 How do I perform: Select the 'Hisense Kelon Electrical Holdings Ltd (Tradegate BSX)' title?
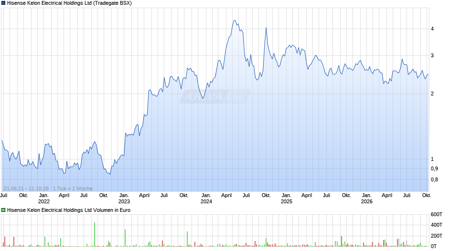pyautogui.click(x=69, y=3)
